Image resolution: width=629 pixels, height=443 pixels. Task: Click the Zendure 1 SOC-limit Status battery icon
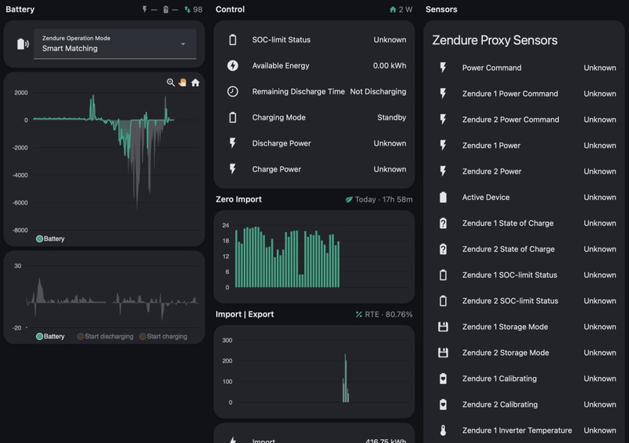click(x=443, y=275)
